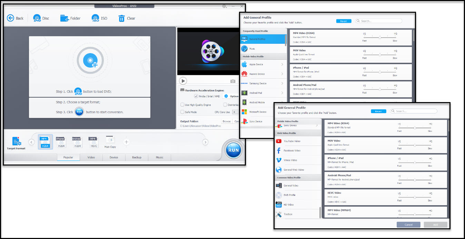Expand the Huawei Device chevron
Viewport: 465px width, 239px height.
point(282,74)
